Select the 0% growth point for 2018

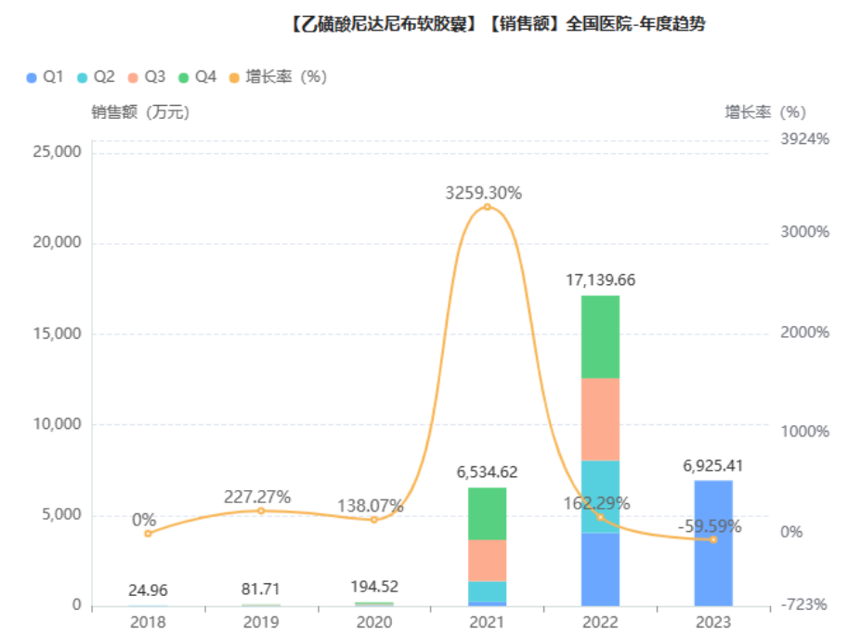pos(148,534)
